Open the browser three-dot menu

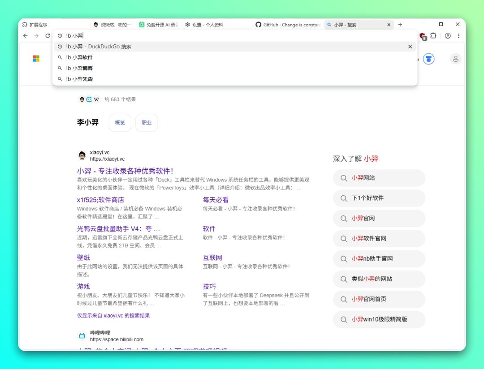coord(459,36)
